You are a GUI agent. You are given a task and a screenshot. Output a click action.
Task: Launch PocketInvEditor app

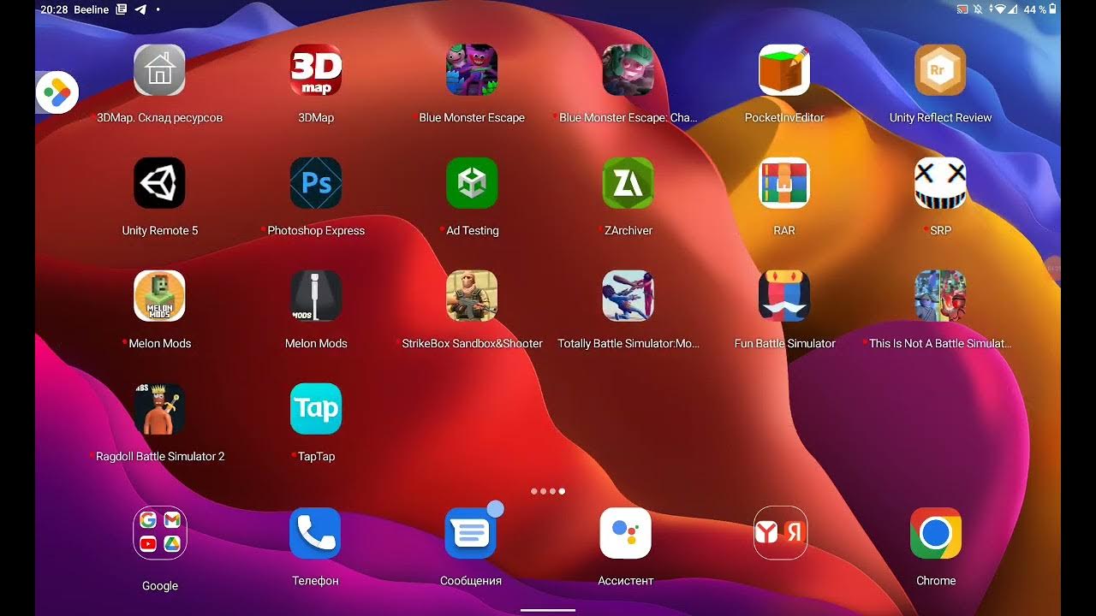click(784, 69)
